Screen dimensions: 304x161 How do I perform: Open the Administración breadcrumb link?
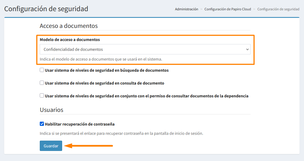[x=186, y=9]
